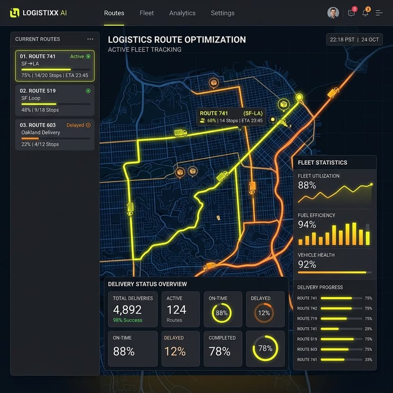
Task: Open the Route 741 map tooltip
Action: tap(231, 117)
